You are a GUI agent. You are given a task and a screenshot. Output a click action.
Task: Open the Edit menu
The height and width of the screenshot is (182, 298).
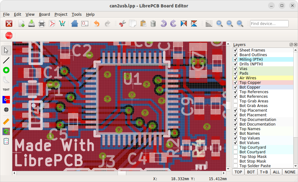tap(18, 14)
